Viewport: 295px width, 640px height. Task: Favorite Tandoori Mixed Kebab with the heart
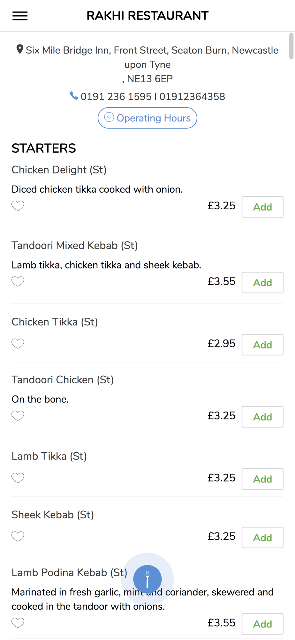(18, 282)
